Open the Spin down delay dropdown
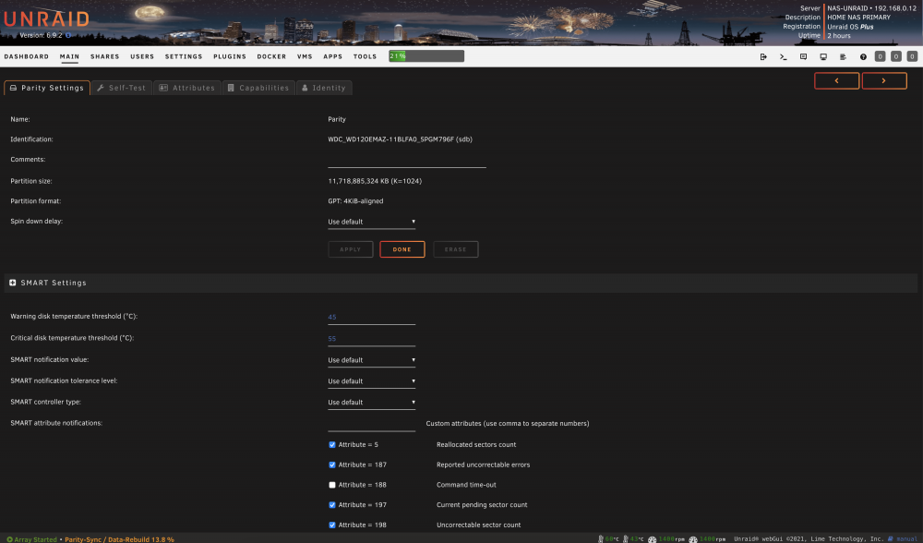This screenshot has height=543, width=923. pos(371,222)
